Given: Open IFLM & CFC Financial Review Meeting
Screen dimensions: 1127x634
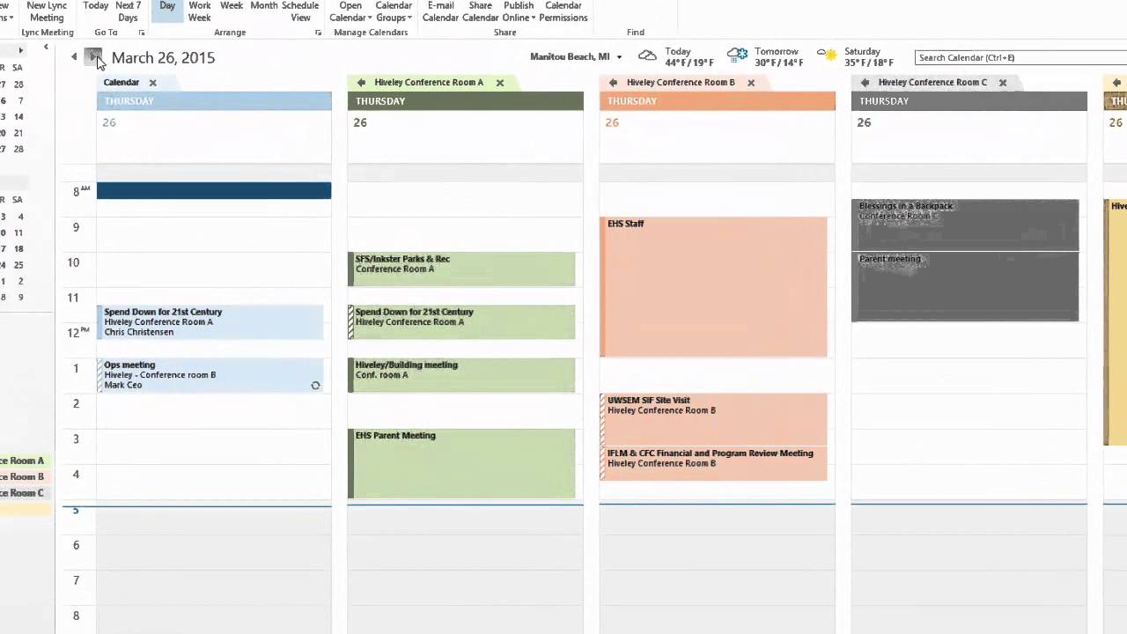Looking at the screenshot, I should click(713, 463).
